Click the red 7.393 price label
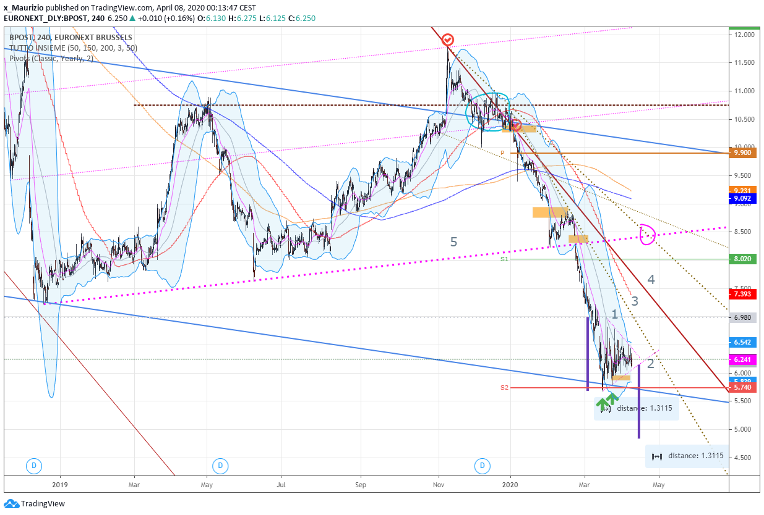The width and height of the screenshot is (764, 515). point(743,295)
